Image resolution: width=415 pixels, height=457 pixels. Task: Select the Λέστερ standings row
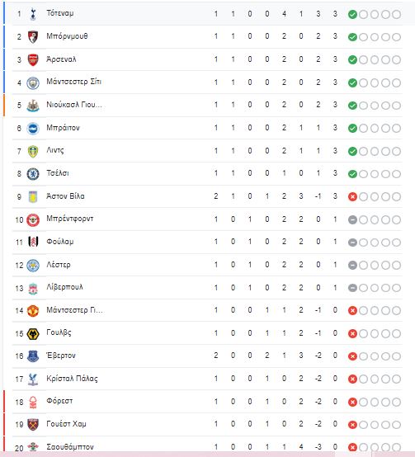coord(207,265)
